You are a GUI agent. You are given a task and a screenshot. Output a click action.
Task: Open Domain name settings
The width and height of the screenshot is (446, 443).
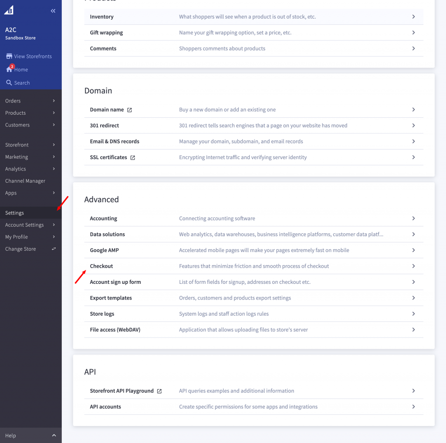point(254,109)
